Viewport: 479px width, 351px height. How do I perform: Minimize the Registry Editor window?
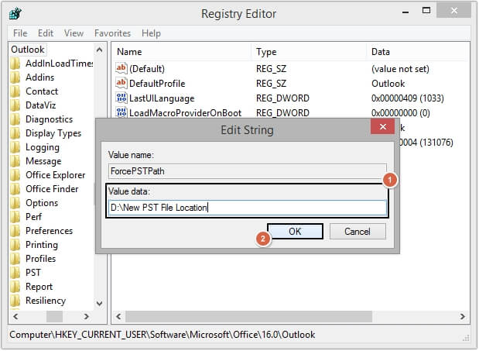coord(405,12)
